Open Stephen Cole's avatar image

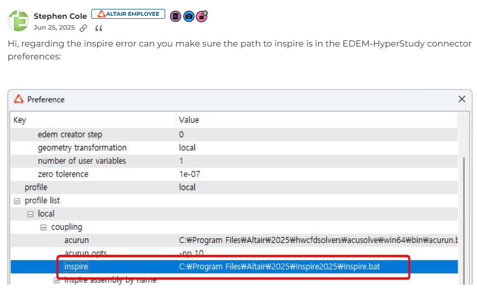pos(18,21)
